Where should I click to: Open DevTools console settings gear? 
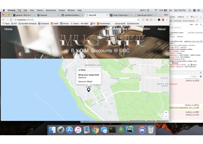[201, 76]
